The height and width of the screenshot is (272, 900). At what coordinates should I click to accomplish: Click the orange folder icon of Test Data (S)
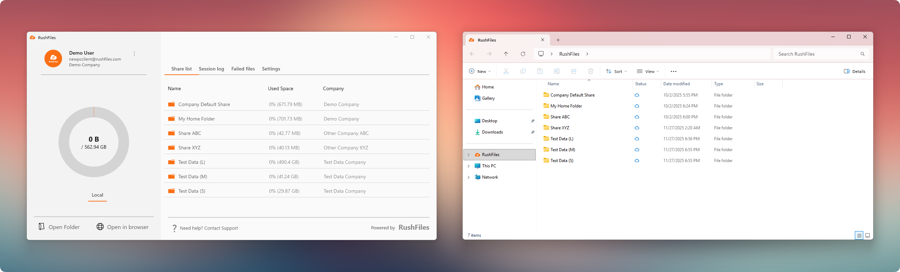point(171,191)
